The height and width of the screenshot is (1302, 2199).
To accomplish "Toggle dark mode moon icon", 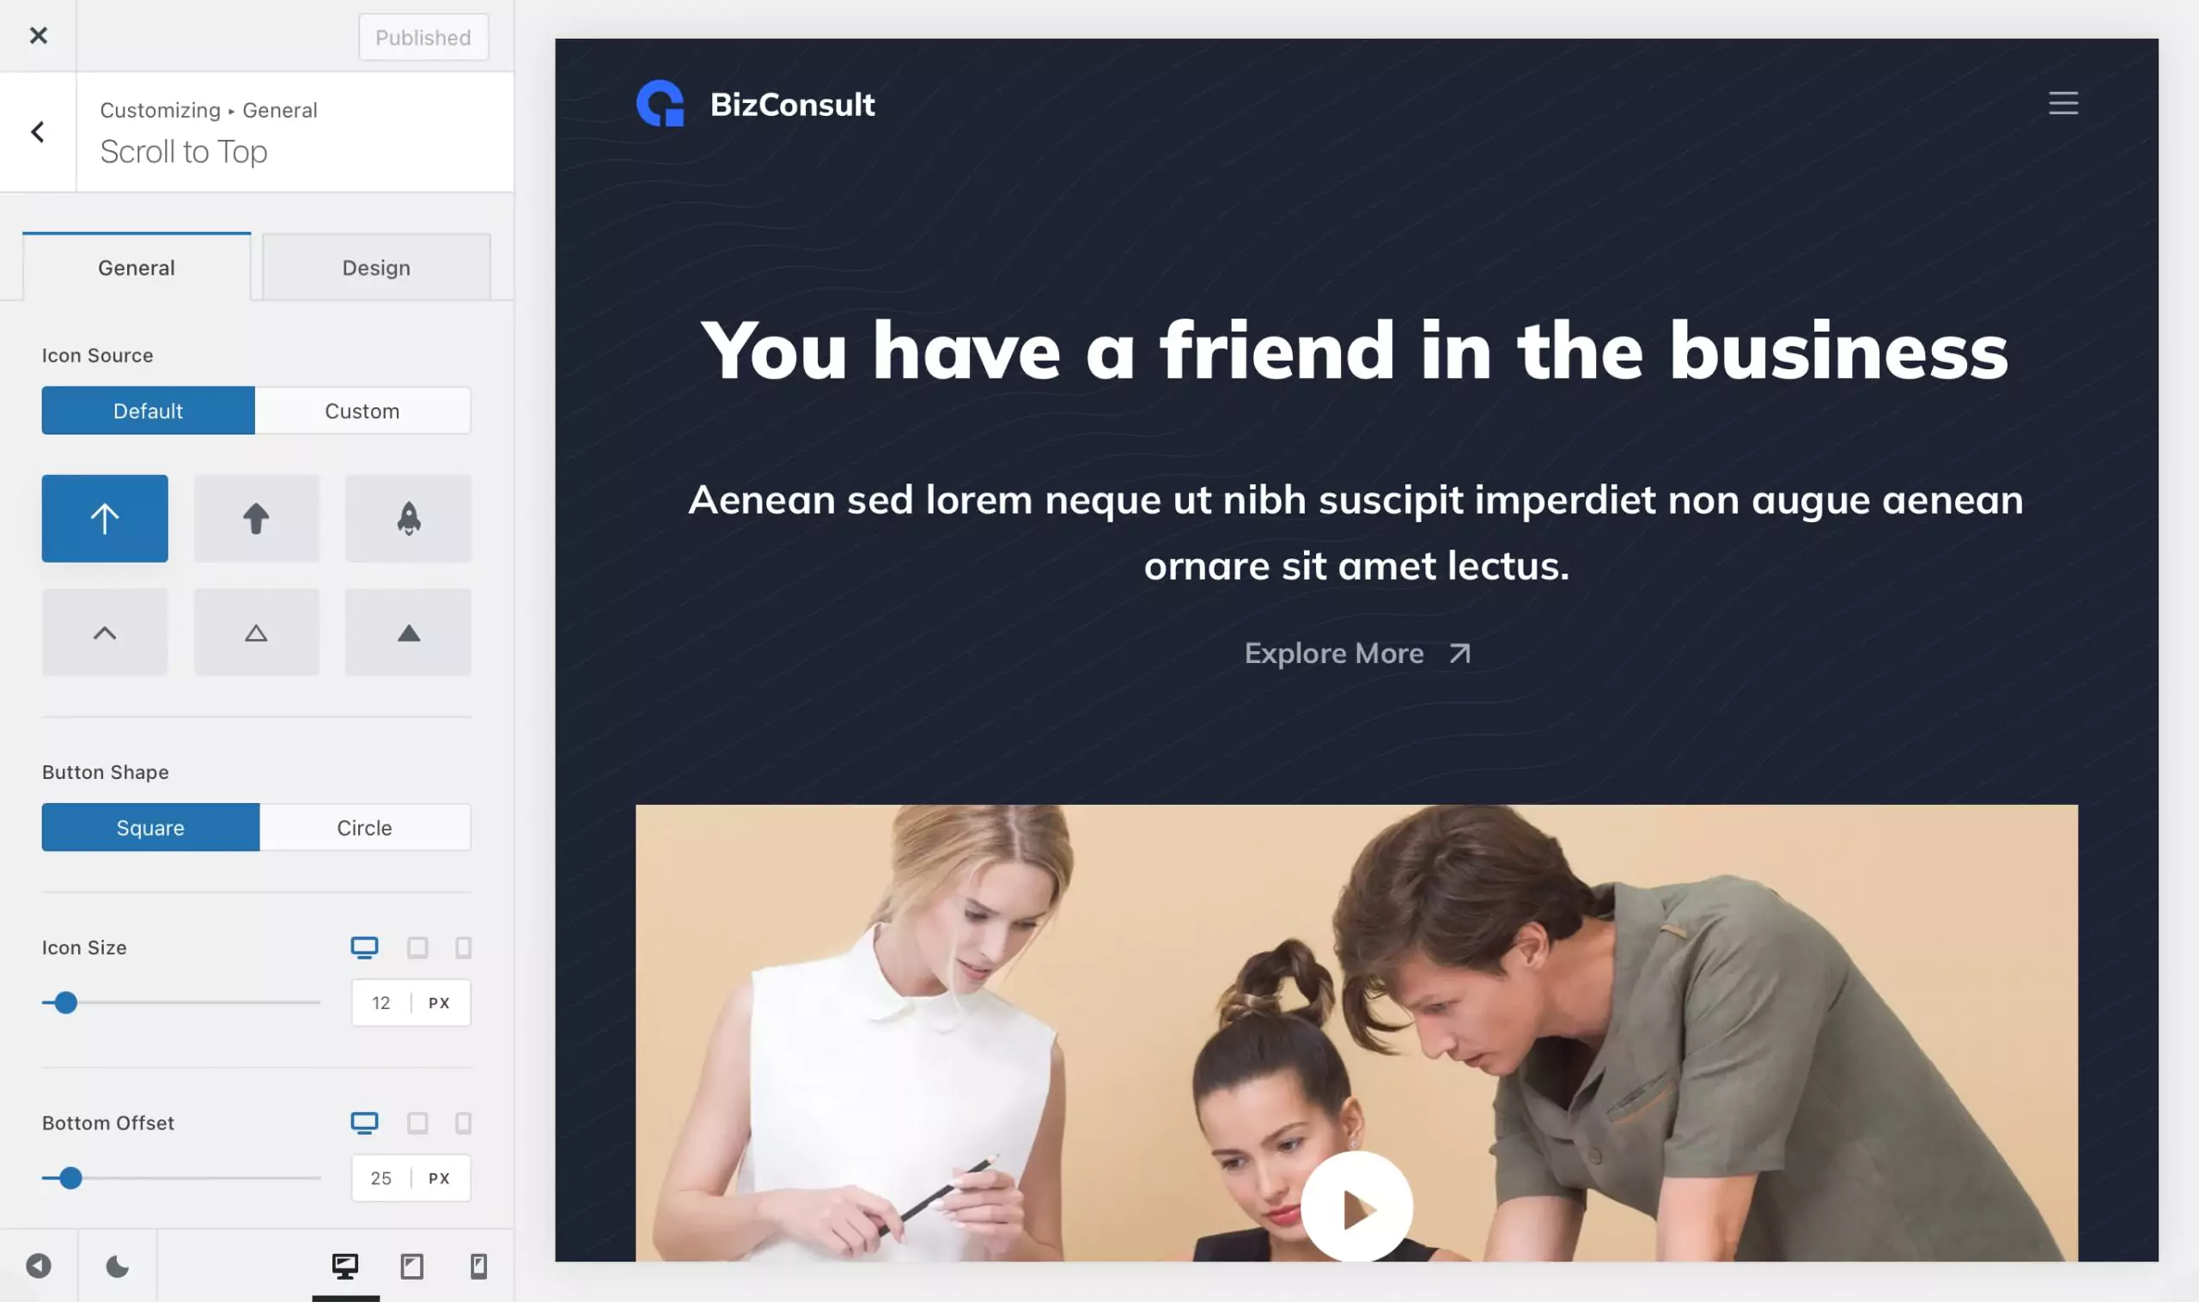I will (x=117, y=1266).
